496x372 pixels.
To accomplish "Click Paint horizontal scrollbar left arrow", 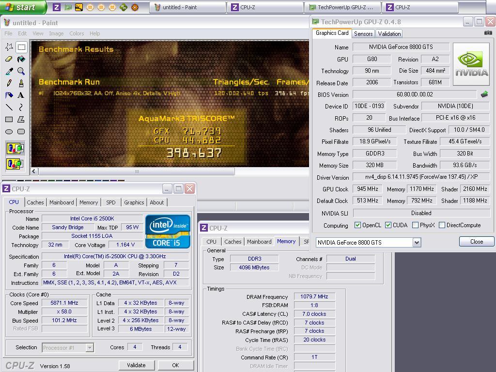I will coord(34,171).
